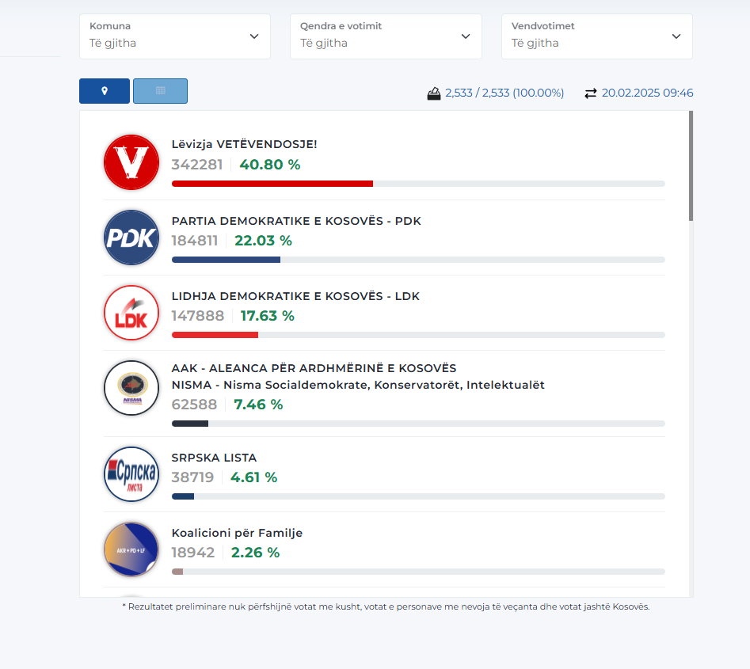
Task: Click timestamp '20.02.2025 09:46'
Action: pos(647,93)
